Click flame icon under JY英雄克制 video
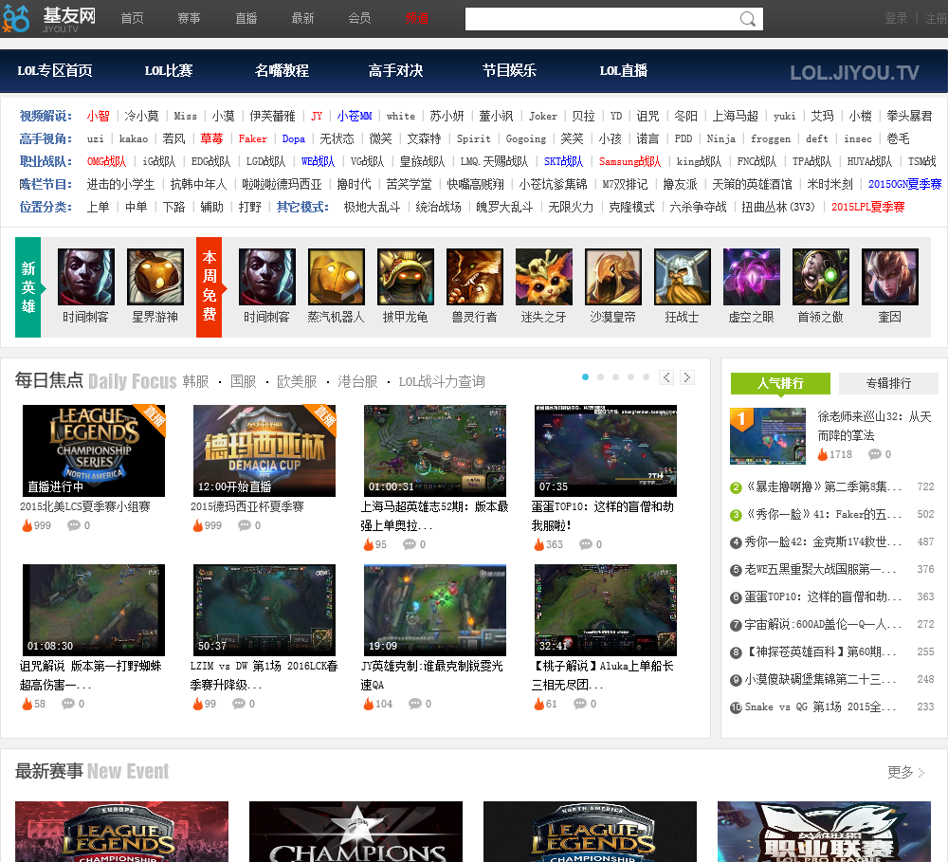The height and width of the screenshot is (862, 948). point(369,704)
